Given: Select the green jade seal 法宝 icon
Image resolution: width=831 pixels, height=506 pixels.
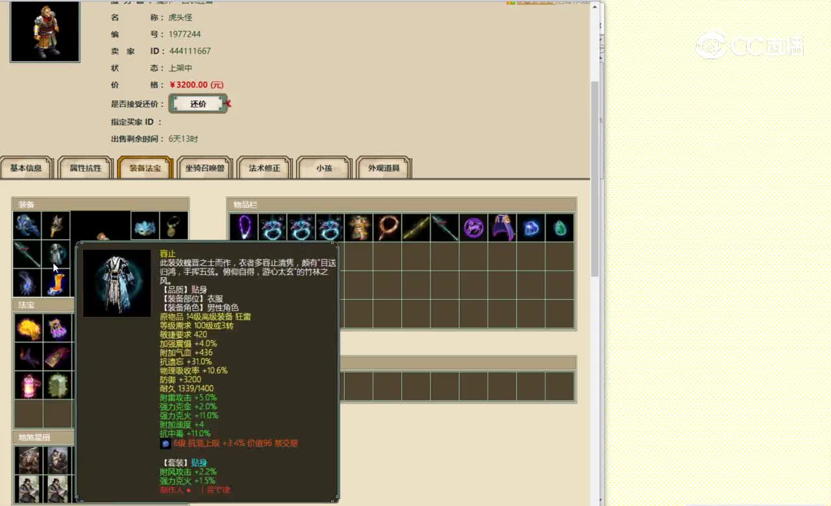Looking at the screenshot, I should tap(57, 385).
